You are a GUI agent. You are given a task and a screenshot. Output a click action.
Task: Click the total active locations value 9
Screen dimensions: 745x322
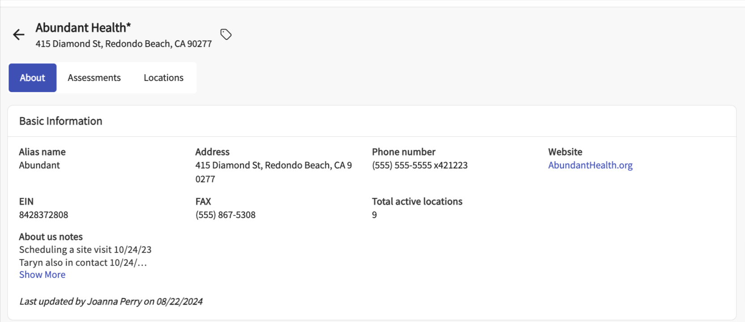click(375, 215)
